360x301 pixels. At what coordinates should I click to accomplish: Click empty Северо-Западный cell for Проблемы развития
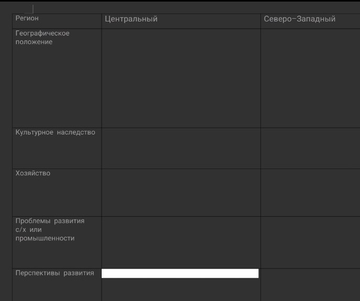310,242
